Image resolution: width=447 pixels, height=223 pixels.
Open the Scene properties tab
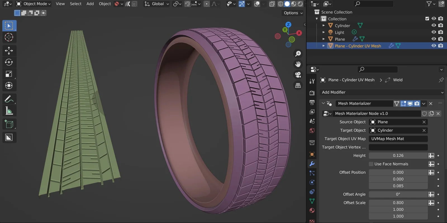point(312,121)
